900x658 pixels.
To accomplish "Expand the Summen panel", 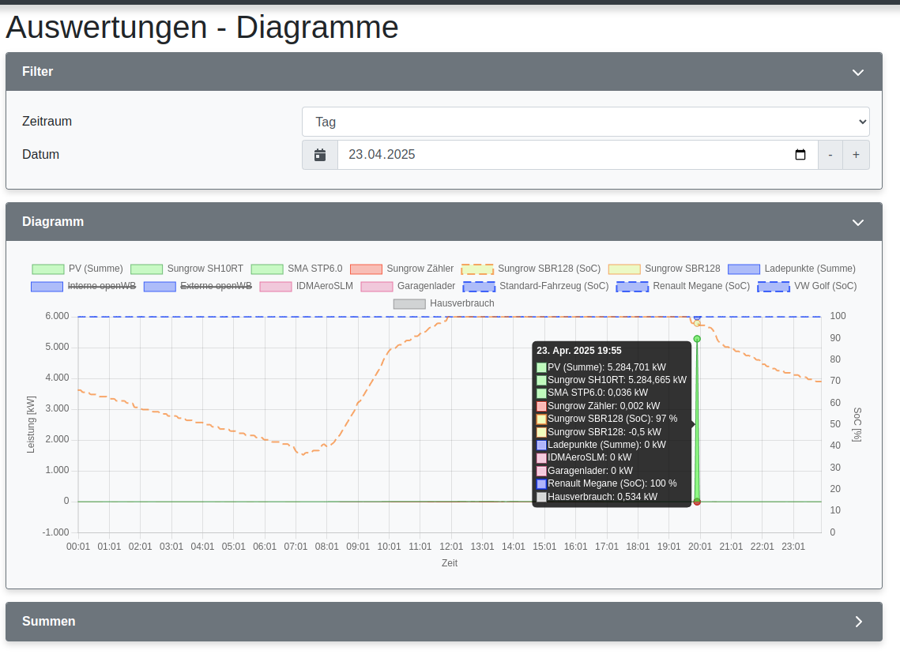I will coord(857,622).
